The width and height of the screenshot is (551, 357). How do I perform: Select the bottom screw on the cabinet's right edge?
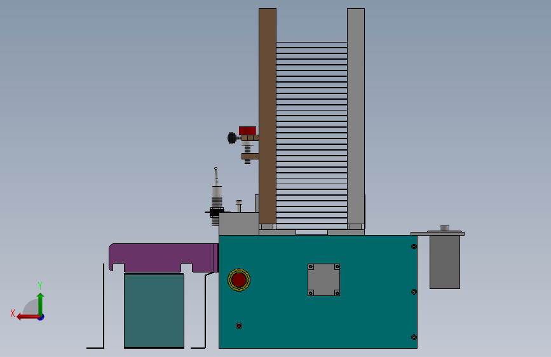[414, 337]
